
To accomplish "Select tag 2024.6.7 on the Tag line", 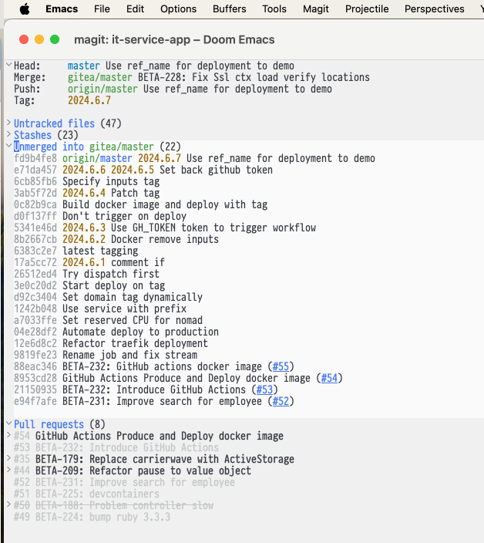I will [89, 100].
